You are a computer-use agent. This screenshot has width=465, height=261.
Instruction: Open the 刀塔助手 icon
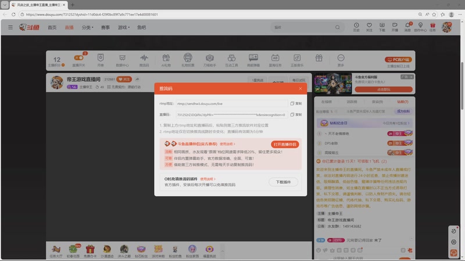(x=210, y=60)
